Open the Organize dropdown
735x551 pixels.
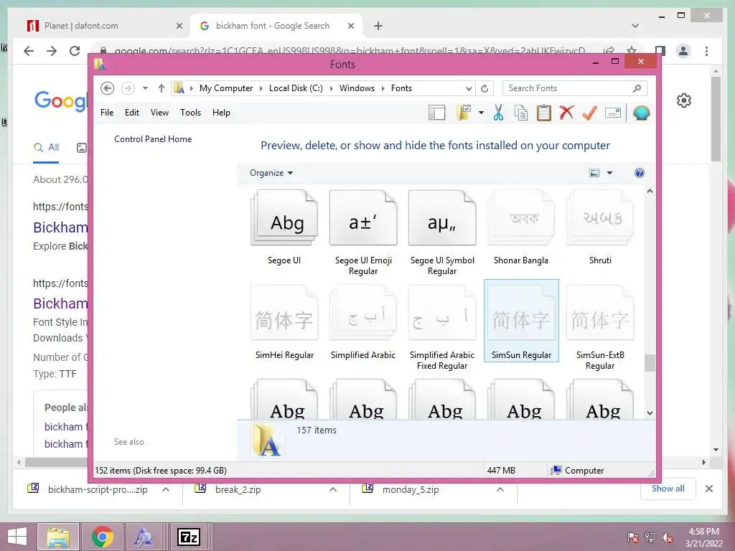click(x=271, y=173)
